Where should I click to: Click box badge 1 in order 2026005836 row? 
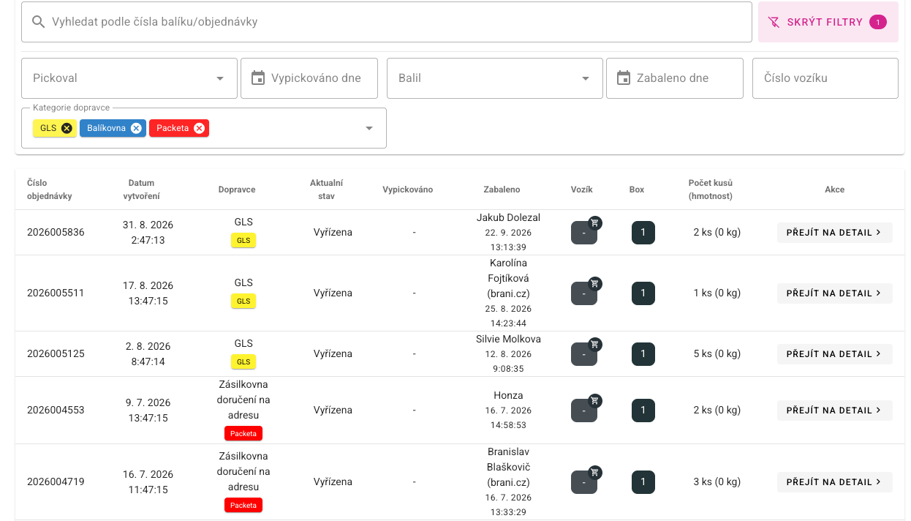click(643, 233)
